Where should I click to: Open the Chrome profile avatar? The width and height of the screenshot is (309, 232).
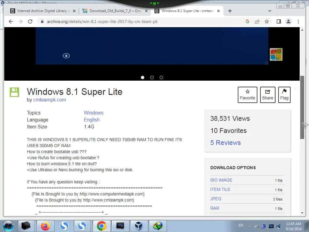[x=288, y=21]
